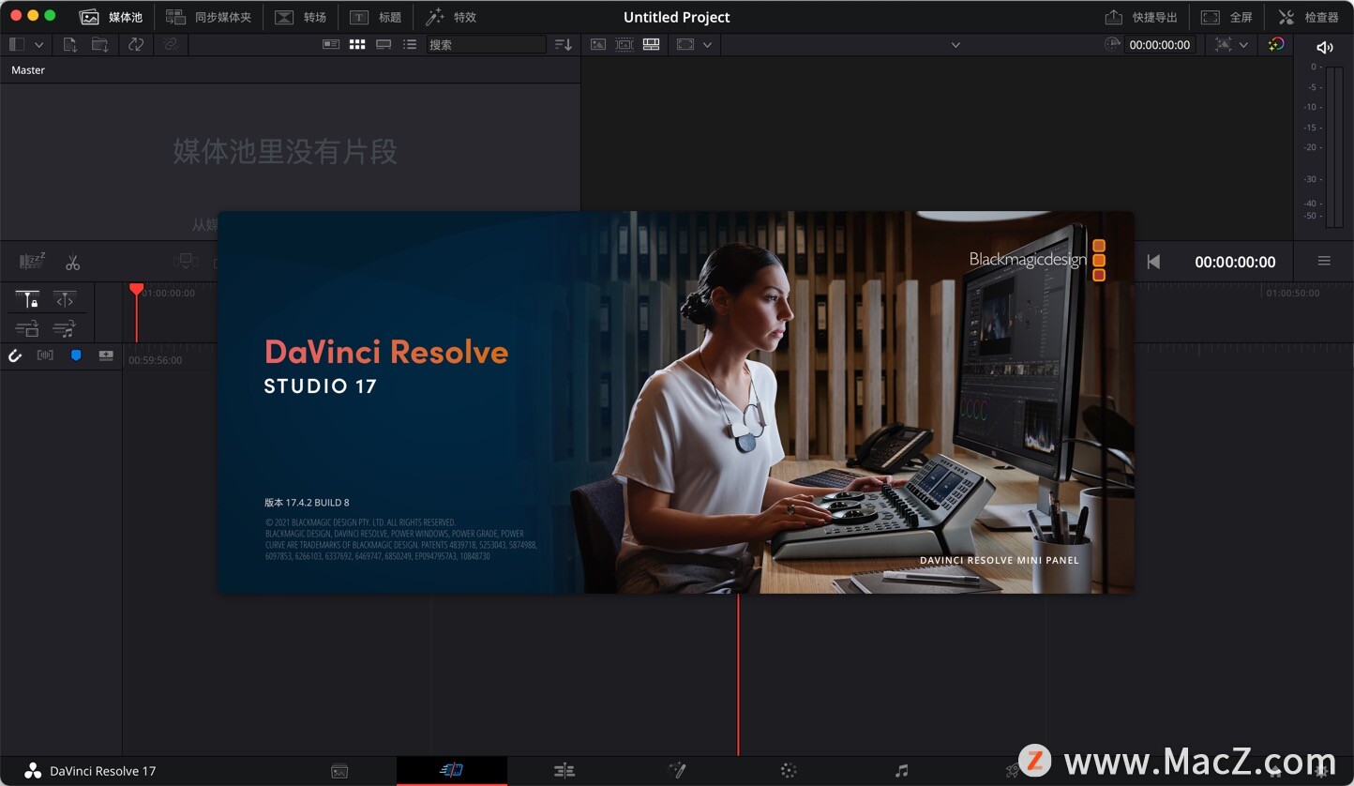
Task: Click the timeline timecode 00:00:00:00 display
Action: [1235, 262]
